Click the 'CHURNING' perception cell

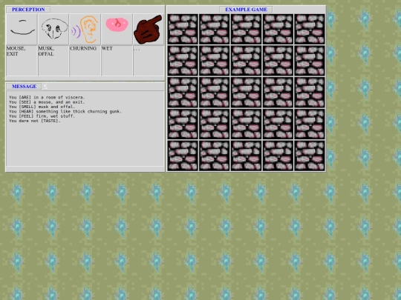85,61
